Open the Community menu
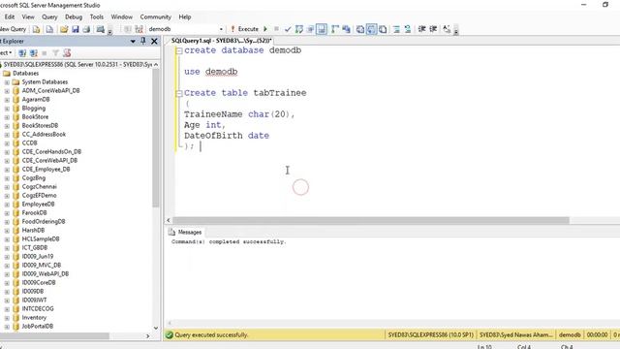Screen dimensions: 620x349 click(155, 17)
